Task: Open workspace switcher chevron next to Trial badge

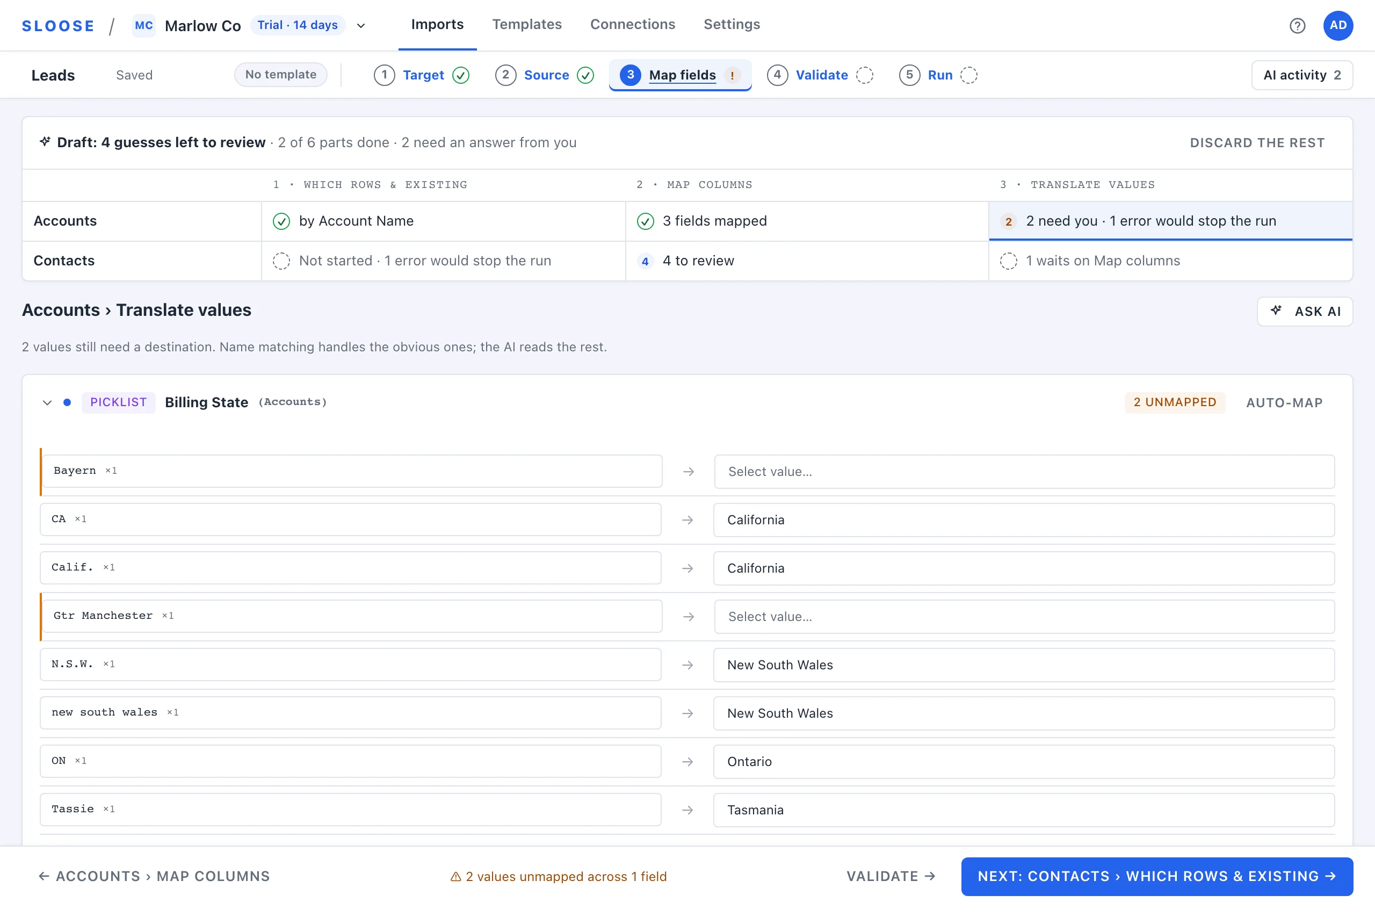Action: coord(360,26)
